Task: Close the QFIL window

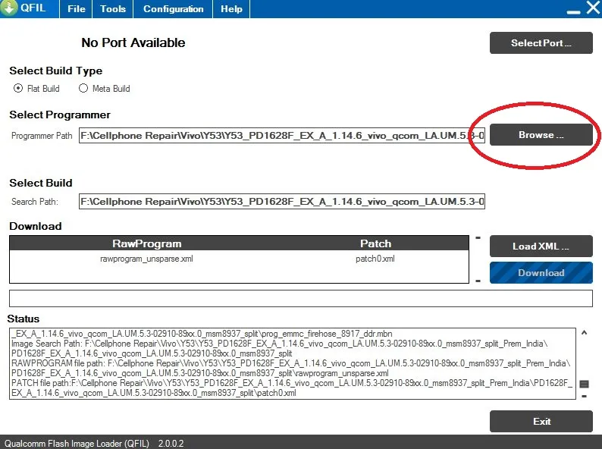Action: [x=593, y=8]
